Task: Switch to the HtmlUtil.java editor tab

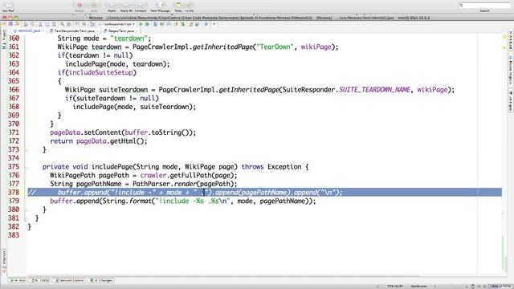Action: [x=29, y=31]
